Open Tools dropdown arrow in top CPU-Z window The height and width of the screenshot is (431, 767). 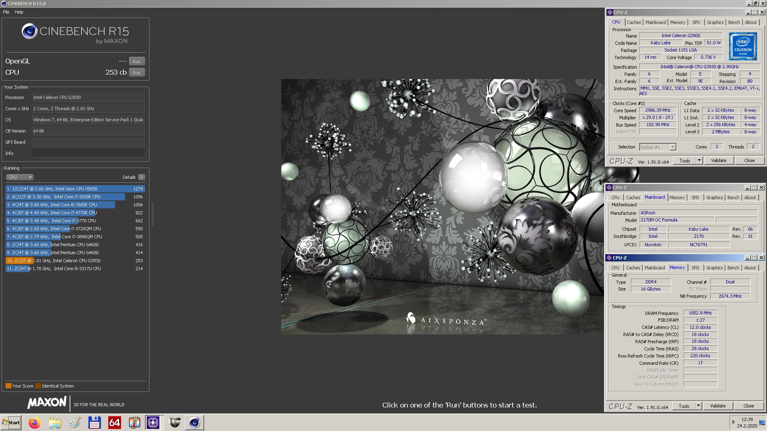(699, 161)
